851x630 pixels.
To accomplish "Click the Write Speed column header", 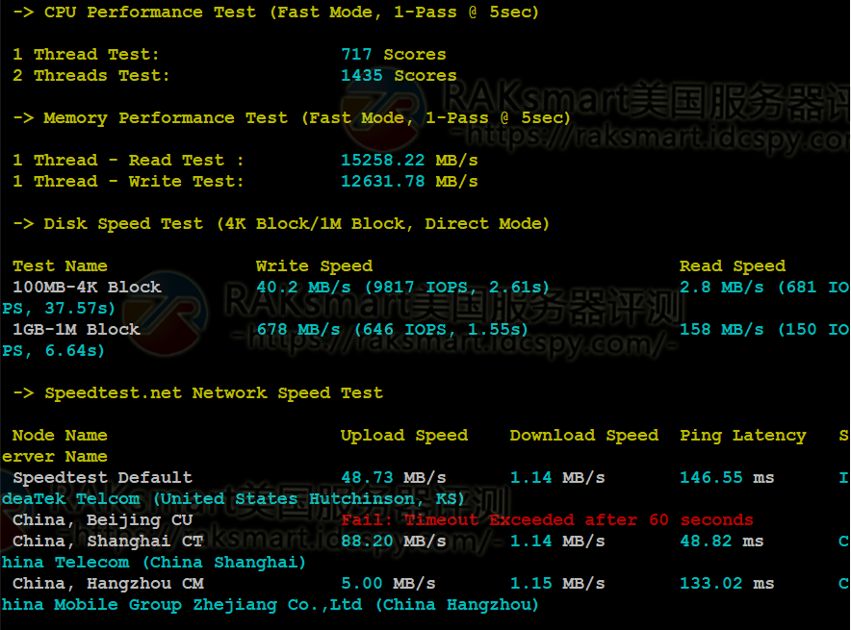I will [x=314, y=265].
